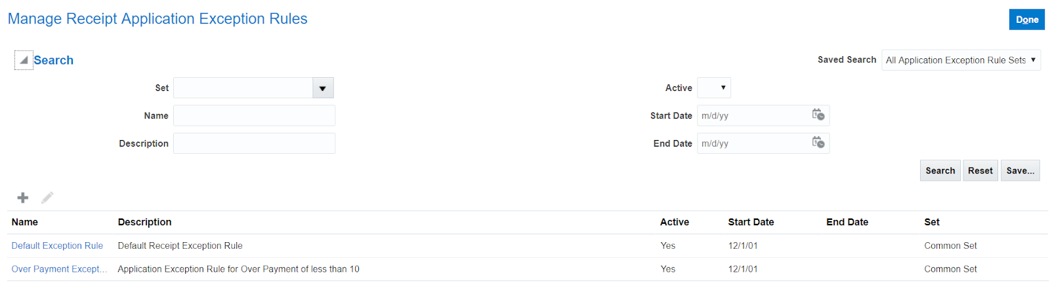Open the Start Date calendar picker
Screen dimensions: 1050x286
coord(818,115)
